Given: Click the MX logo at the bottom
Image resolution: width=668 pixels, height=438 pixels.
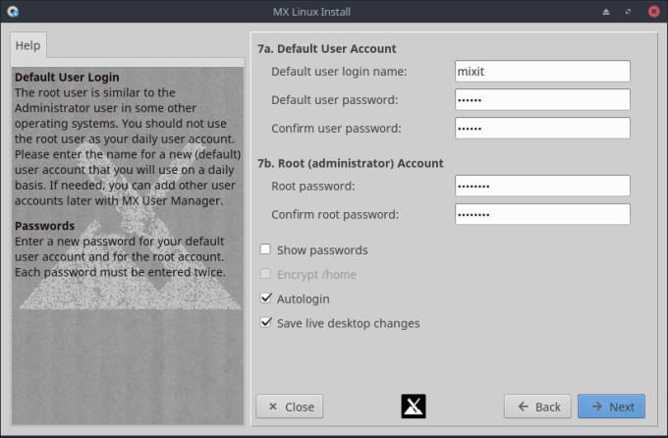Looking at the screenshot, I should (414, 407).
